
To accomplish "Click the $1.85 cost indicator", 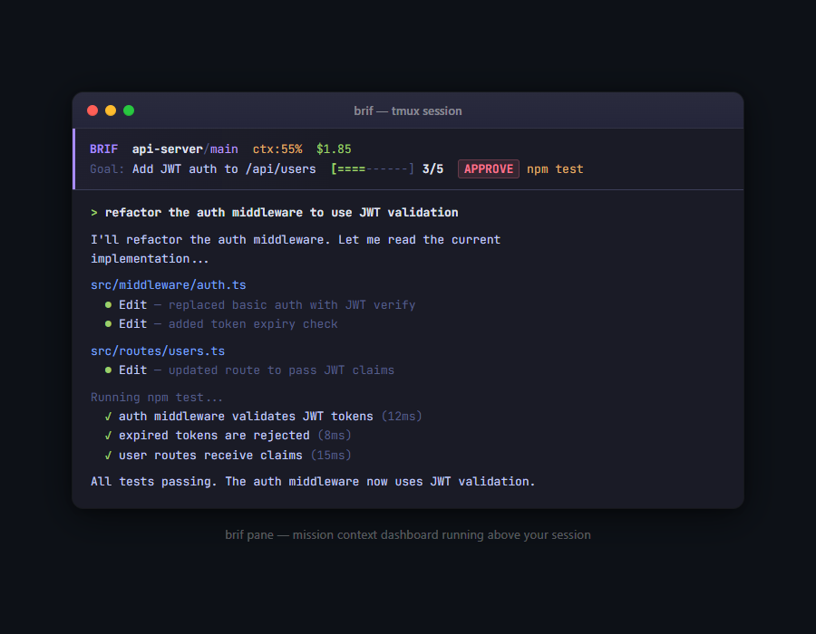I will coord(334,149).
